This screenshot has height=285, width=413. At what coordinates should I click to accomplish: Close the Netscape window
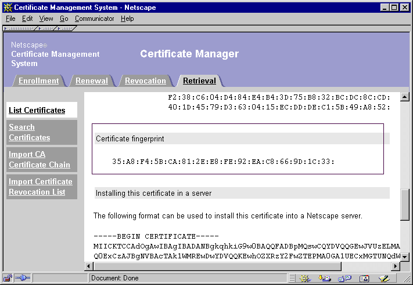click(405, 8)
